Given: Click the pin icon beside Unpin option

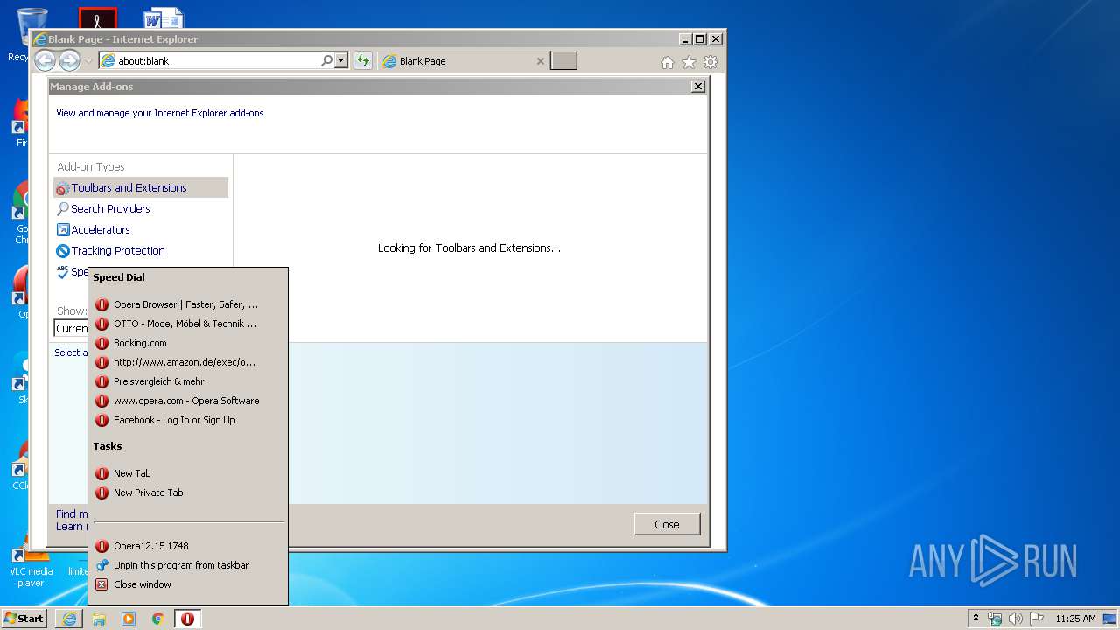Looking at the screenshot, I should tap(101, 565).
